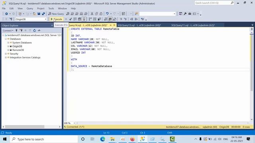Expand the Security folder node
Viewport: 255px width, 143px height.
click(6, 54)
